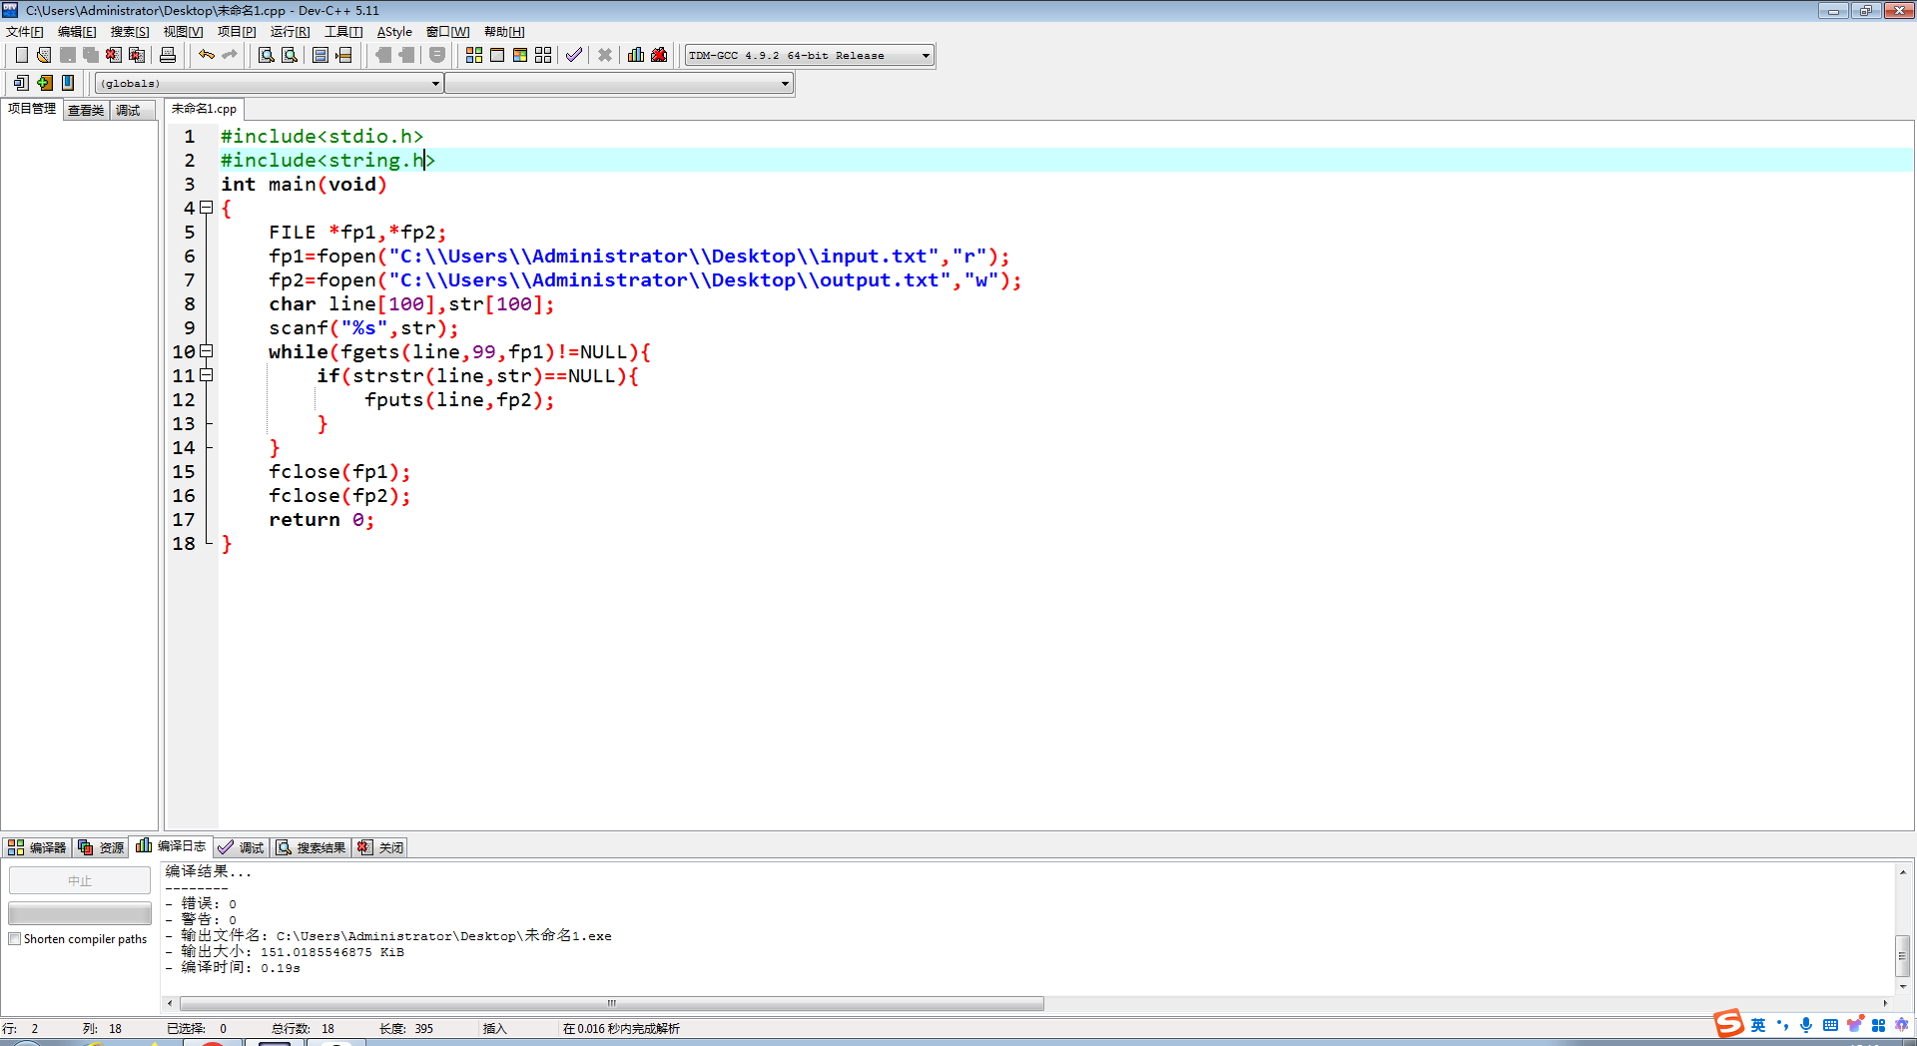
Task: Open the 搜索[S] menu
Action: pyautogui.click(x=130, y=32)
